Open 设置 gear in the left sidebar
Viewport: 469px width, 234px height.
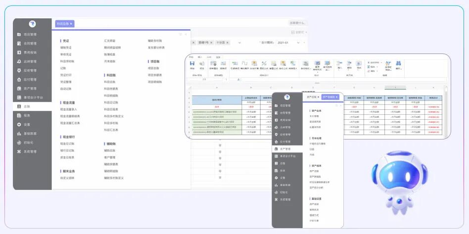point(19,124)
